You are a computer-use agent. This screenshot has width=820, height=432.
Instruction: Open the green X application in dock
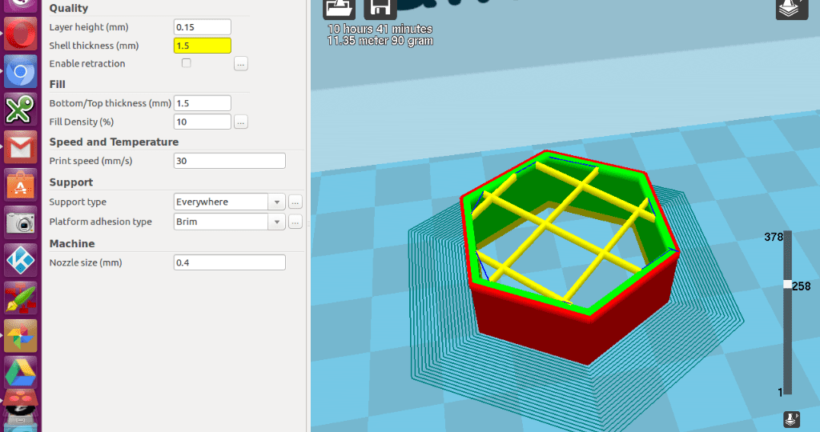click(21, 109)
